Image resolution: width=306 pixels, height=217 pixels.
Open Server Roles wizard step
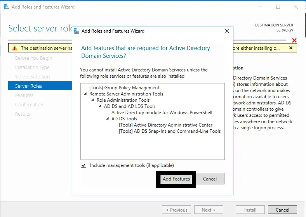pos(40,86)
